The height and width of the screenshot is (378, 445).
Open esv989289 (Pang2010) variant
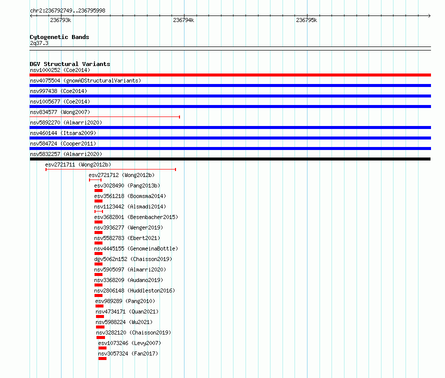(x=125, y=301)
